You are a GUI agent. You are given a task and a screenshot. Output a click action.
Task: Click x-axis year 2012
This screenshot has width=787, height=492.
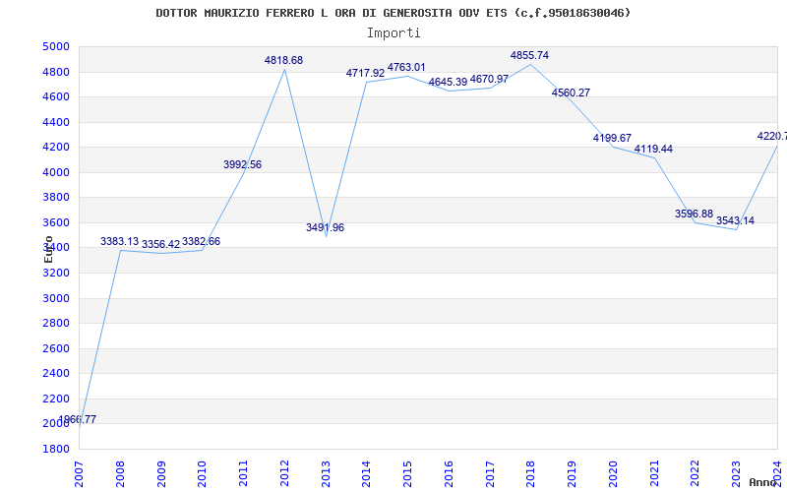285,474
